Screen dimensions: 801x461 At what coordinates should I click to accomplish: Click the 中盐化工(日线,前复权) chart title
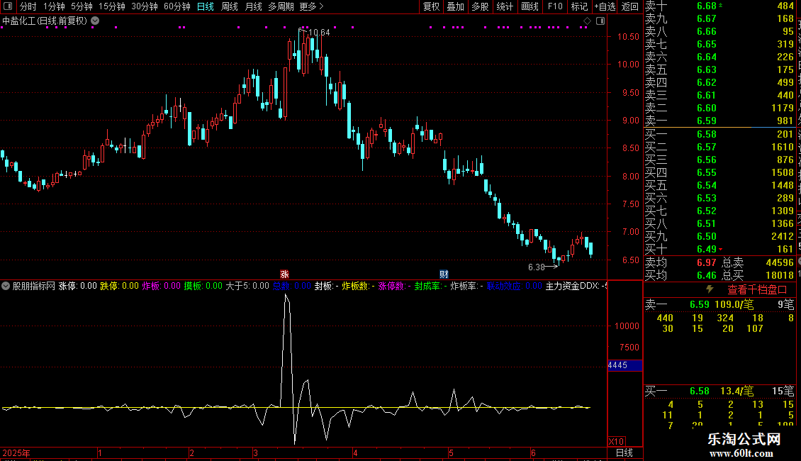tap(45, 21)
